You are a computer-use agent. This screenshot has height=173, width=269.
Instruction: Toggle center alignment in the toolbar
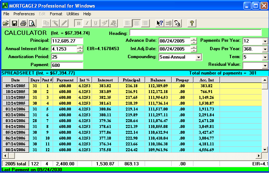[x=136, y=23]
